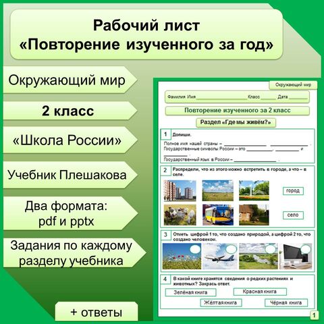Select the «Красная книга» answer
This screenshot has width=324, height=324.
point(260,292)
